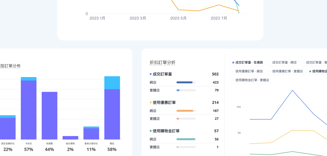This screenshot has width=327, height=156.
Task: Click the 使用優惠訂單 heading text
Action: tap(165, 102)
